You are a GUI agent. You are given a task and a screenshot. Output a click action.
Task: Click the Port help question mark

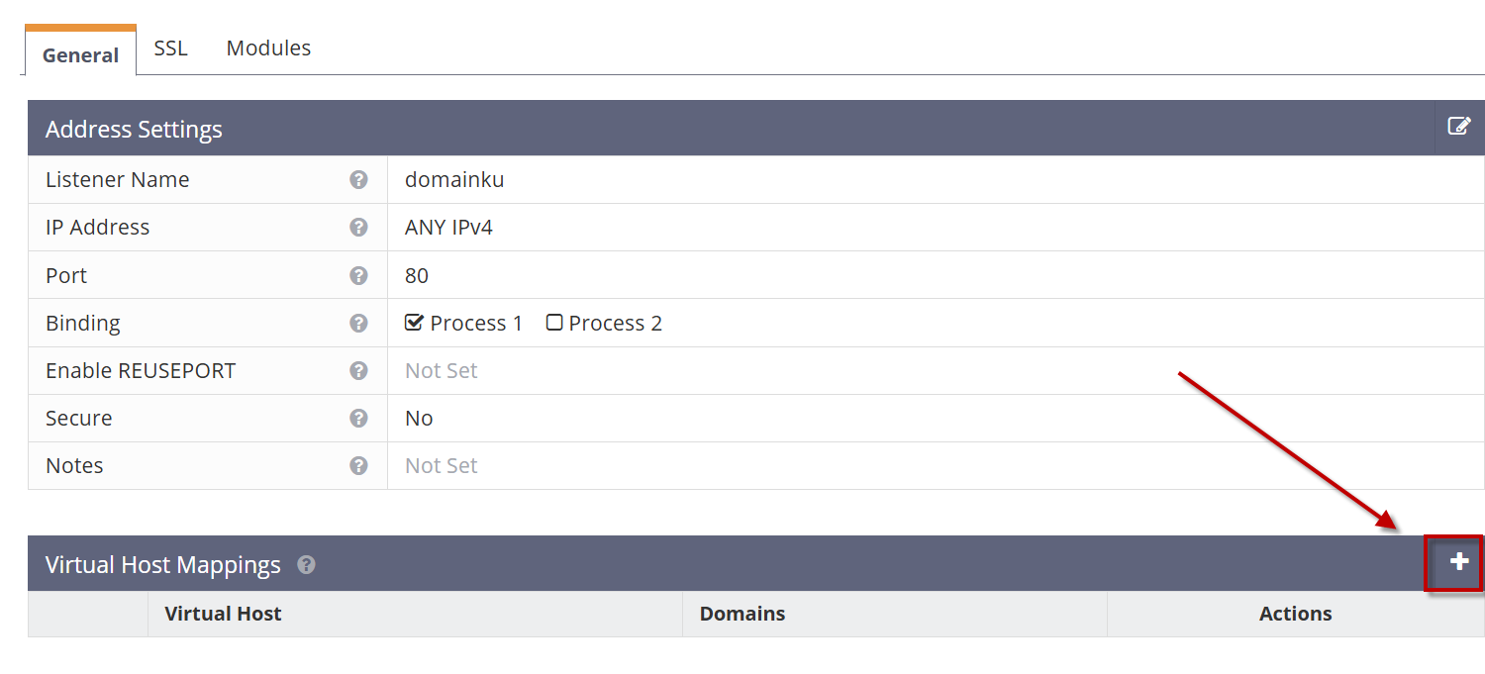(x=358, y=275)
